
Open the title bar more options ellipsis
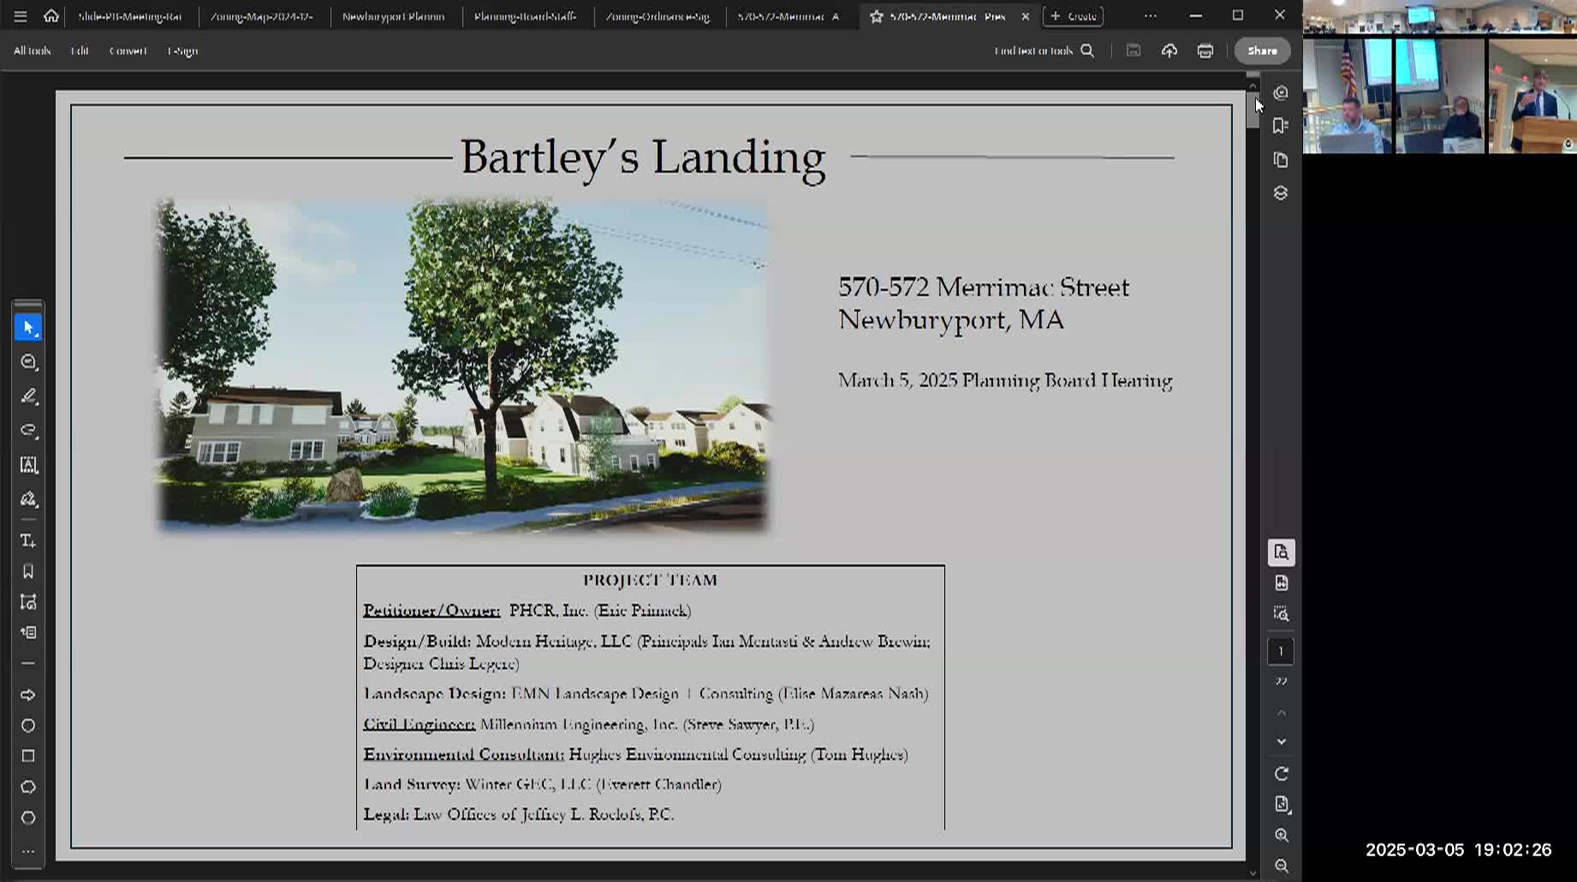1151,16
